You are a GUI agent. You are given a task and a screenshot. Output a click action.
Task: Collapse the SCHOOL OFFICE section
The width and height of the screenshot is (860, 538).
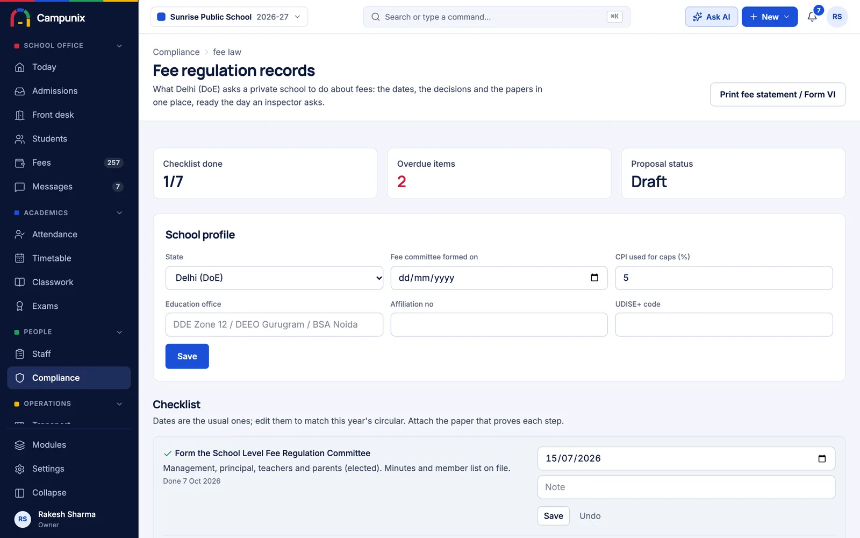(119, 46)
